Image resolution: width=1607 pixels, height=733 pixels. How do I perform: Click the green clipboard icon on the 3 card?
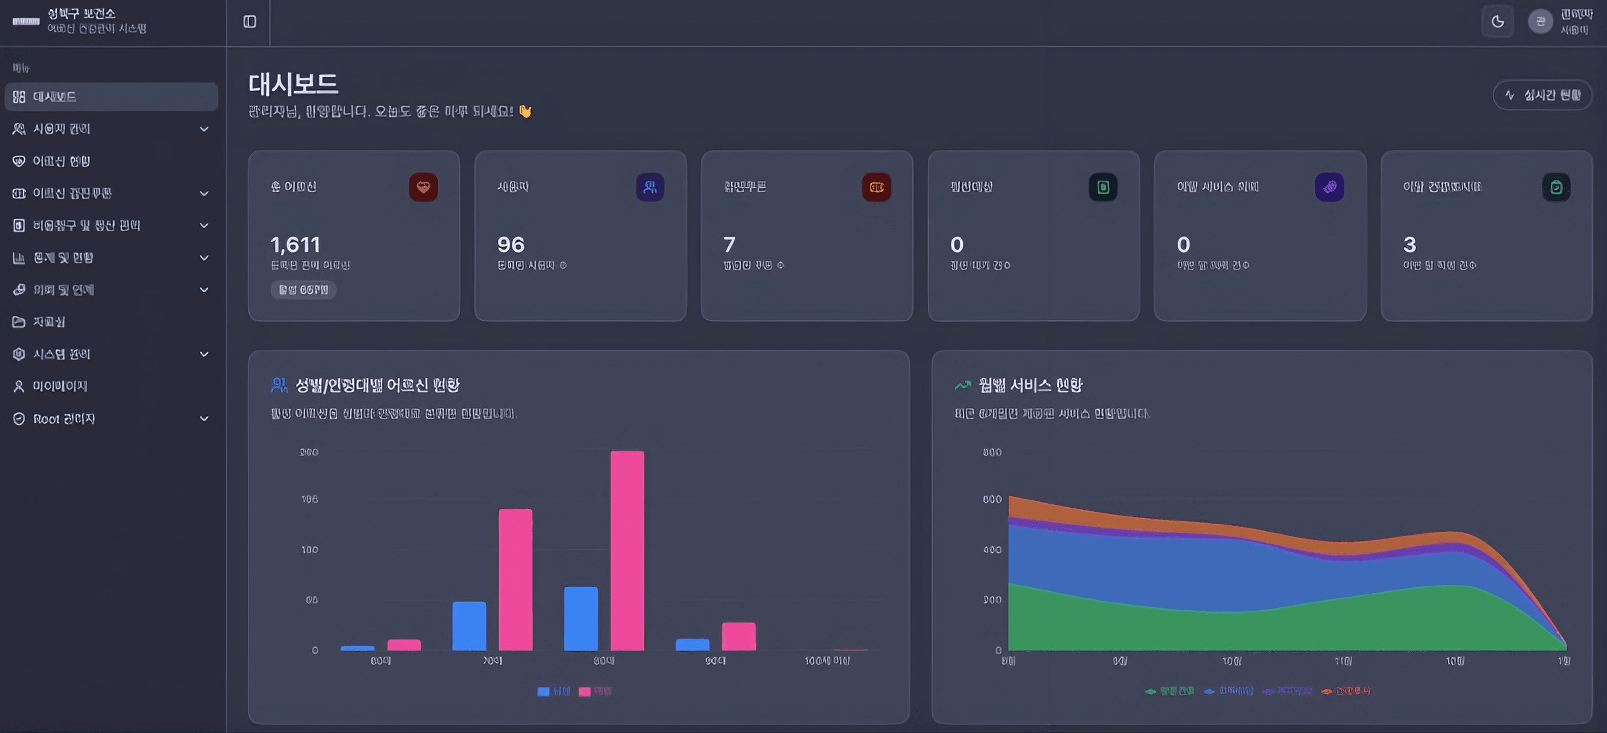coord(1556,187)
